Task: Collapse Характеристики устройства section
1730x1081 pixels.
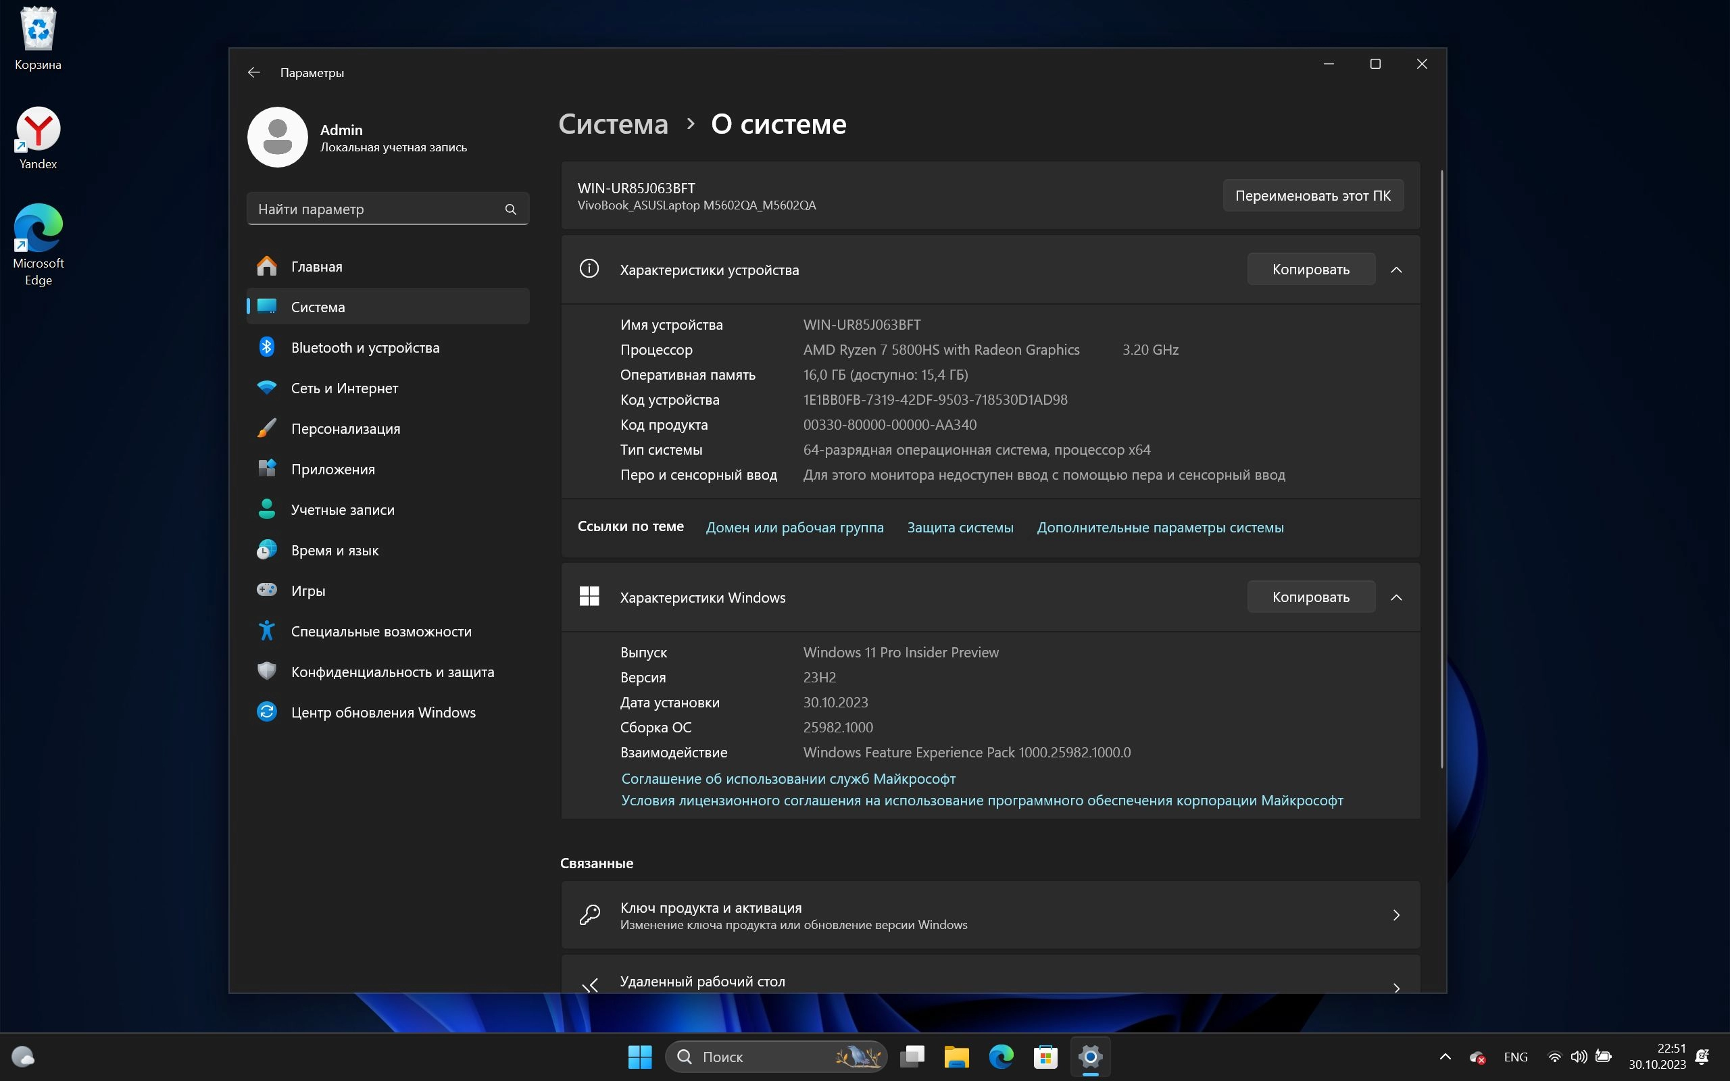Action: 1396,270
